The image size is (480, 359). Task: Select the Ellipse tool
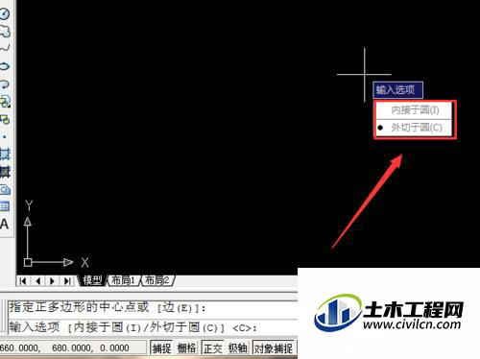coord(5,66)
